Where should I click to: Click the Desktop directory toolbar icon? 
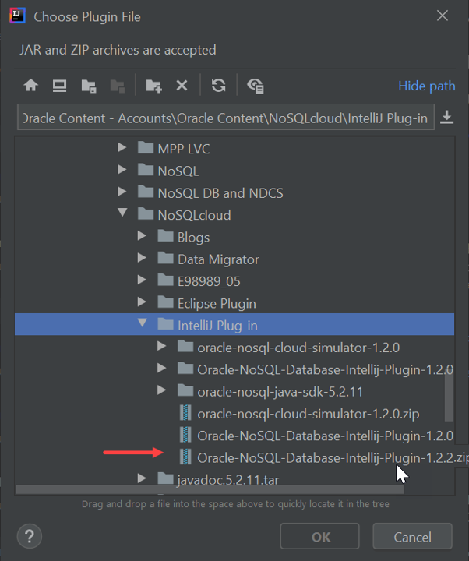click(59, 86)
